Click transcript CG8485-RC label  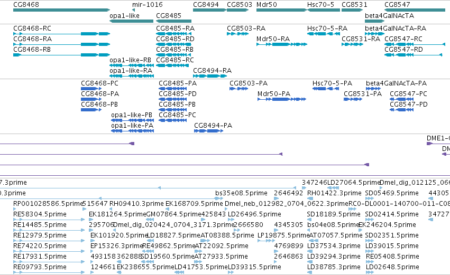175,60
